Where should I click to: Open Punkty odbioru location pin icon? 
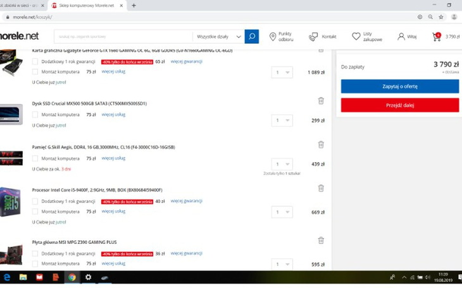(273, 37)
